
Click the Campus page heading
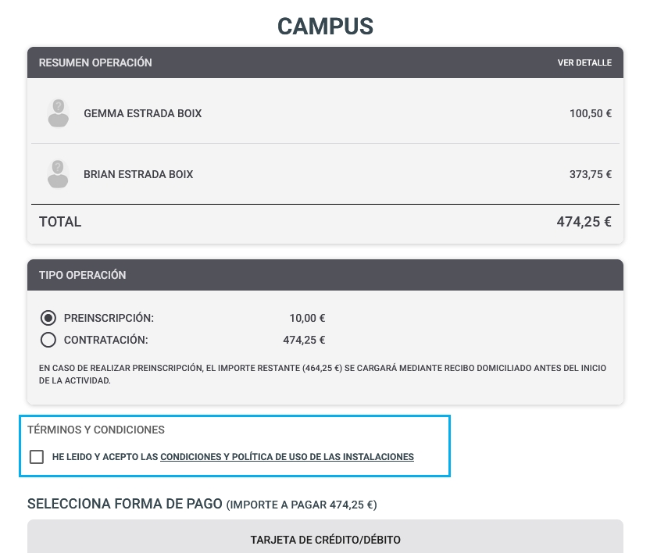(x=326, y=27)
